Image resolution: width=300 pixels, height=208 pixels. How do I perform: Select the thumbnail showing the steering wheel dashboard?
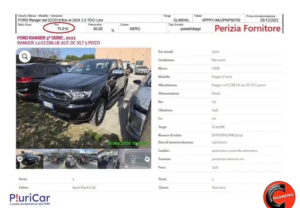138,159
